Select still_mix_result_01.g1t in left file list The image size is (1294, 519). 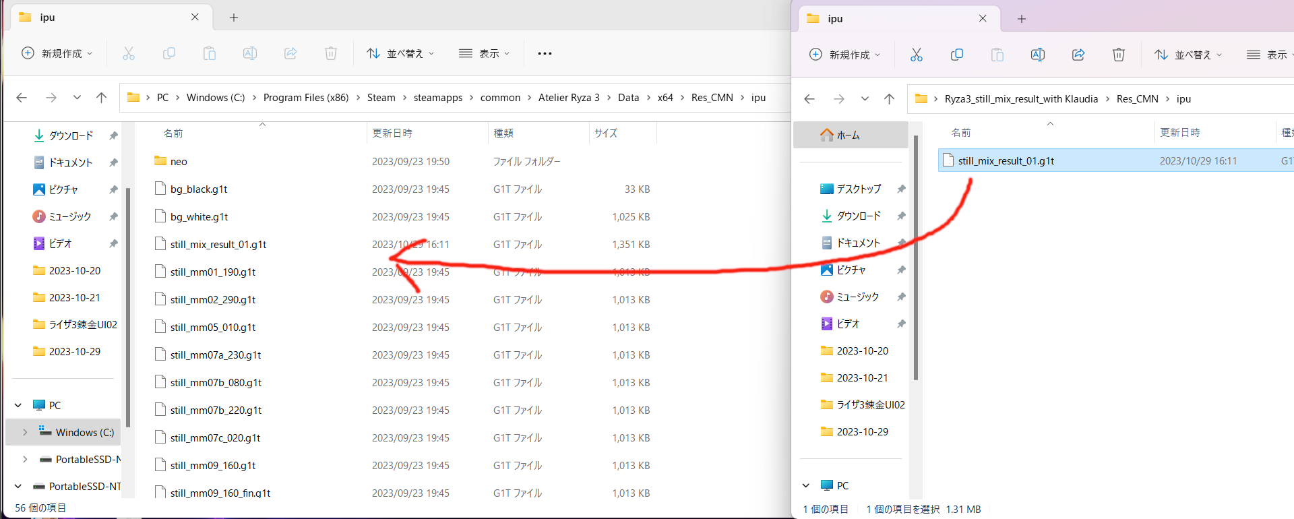click(402, 245)
